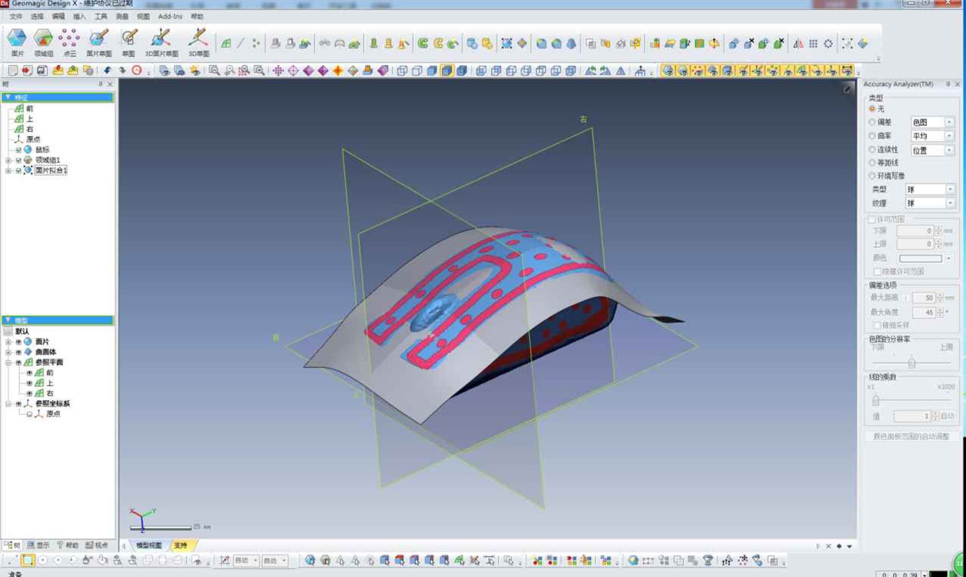Open the 色图 dropdown next to 偏差

932,122
